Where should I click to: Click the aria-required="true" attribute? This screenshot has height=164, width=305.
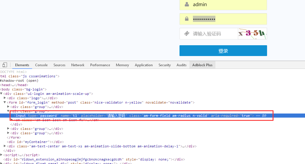[x=231, y=116]
